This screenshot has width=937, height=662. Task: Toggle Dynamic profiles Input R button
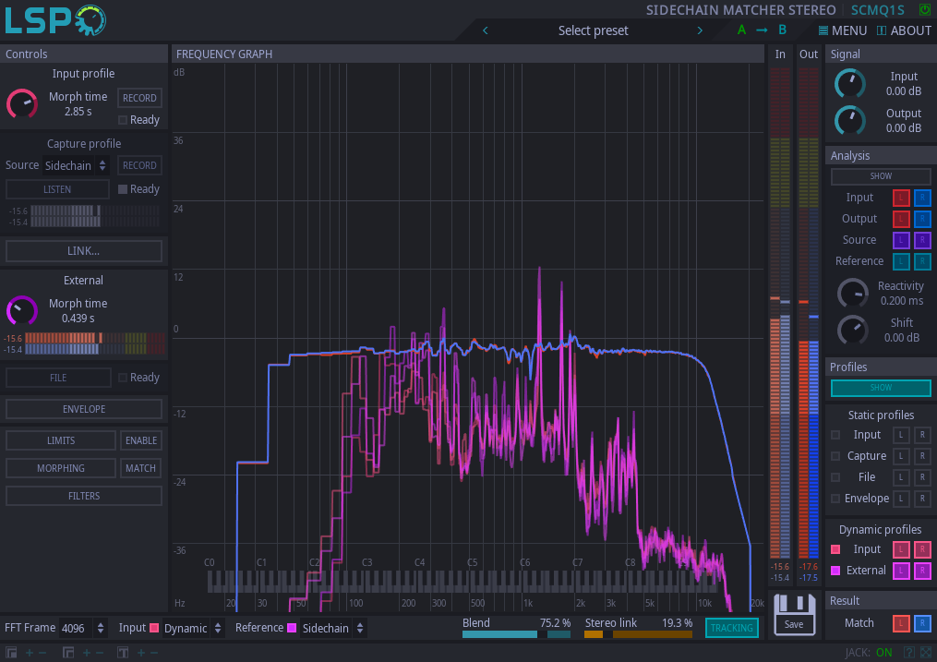click(x=922, y=549)
